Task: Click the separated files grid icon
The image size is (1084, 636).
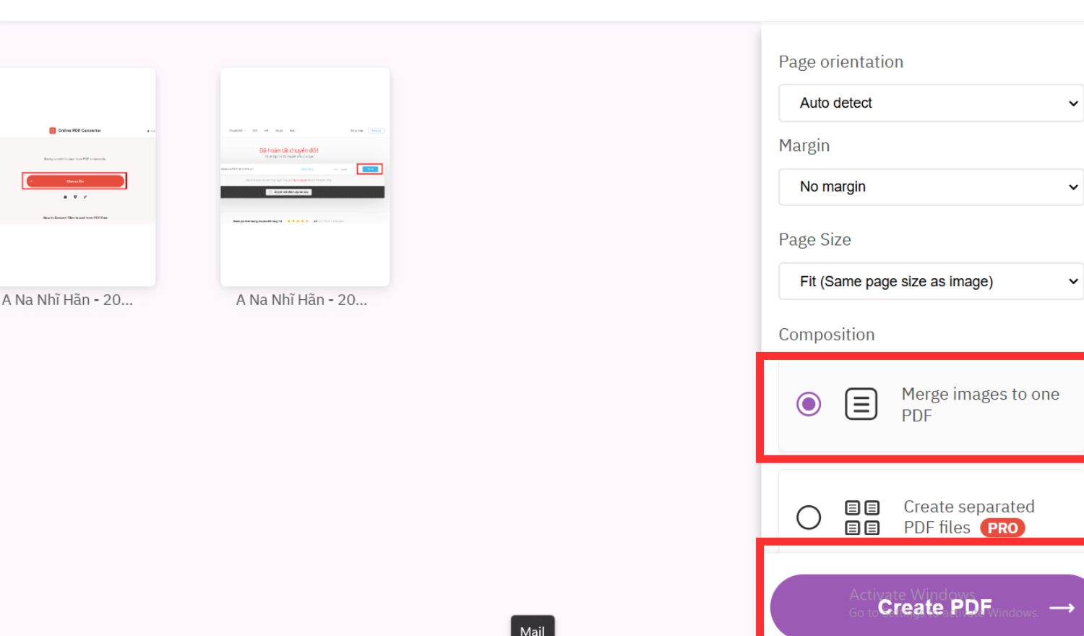Action: click(862, 517)
